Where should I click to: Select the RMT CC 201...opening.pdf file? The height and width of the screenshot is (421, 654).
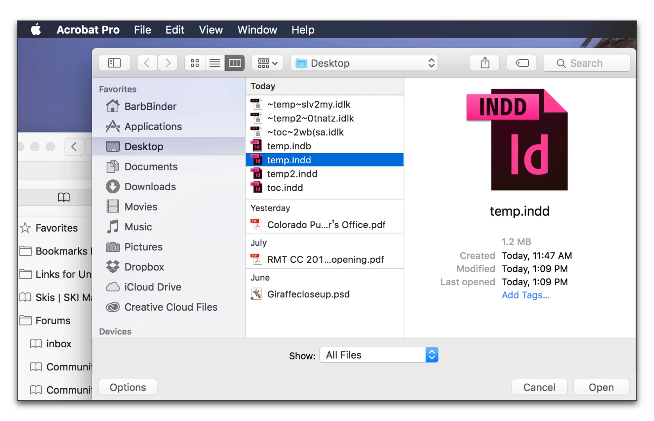[324, 260]
